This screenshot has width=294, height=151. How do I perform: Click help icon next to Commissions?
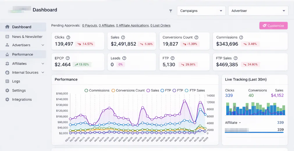click(x=241, y=37)
